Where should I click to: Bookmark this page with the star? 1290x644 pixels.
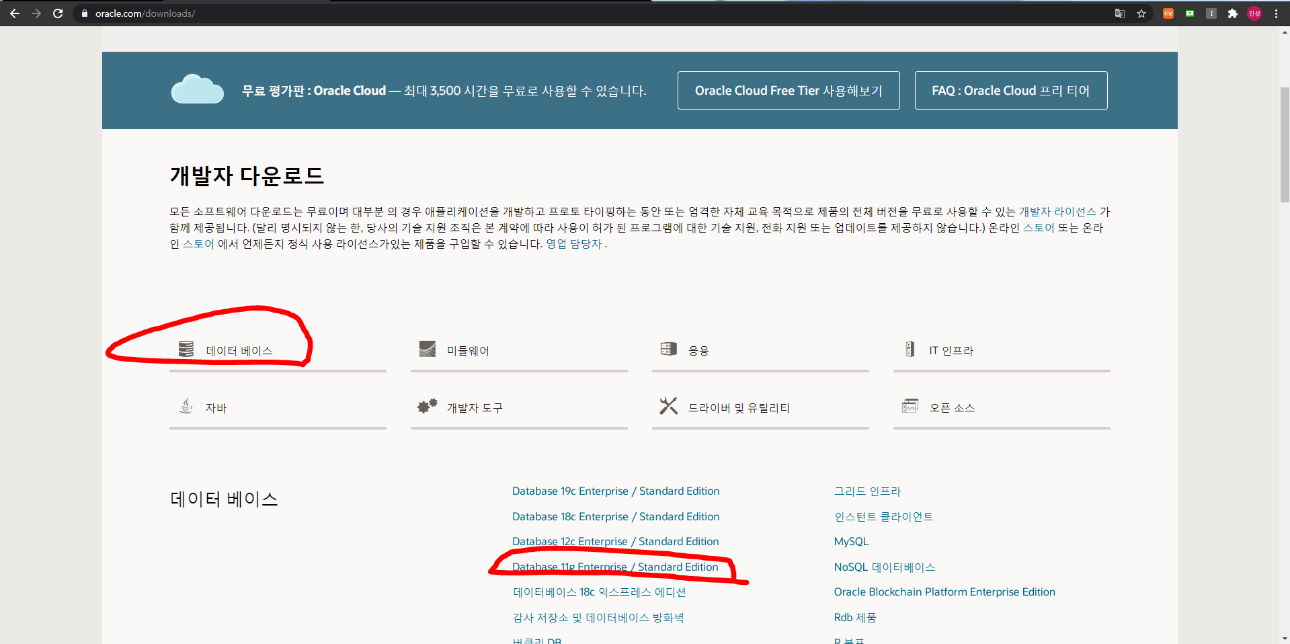pyautogui.click(x=1141, y=13)
